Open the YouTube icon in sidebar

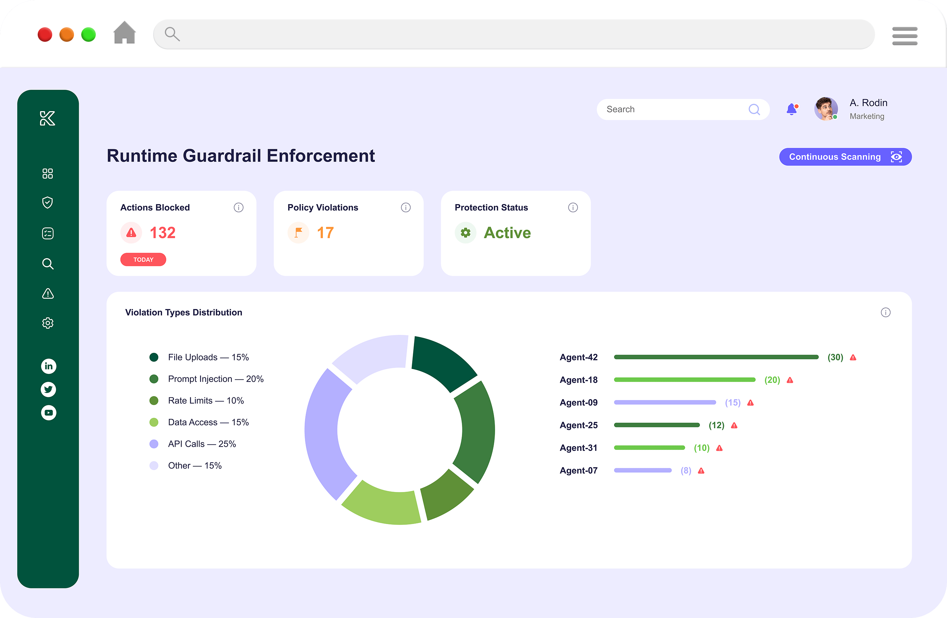pos(48,413)
